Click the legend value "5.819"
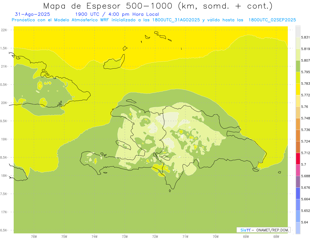Viewport: 310px width, 240px height. [x=305, y=49]
